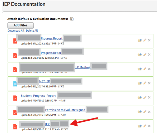
Task: Delete the MET IEP file with X icon
Action: coord(149,83)
